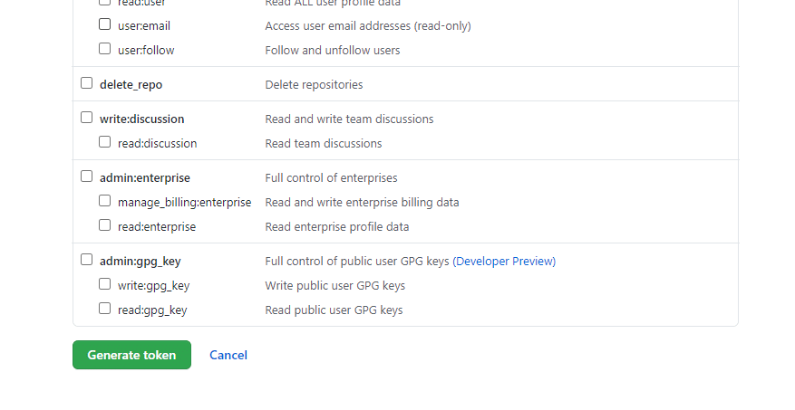Check the delete_repo scope box

click(x=87, y=83)
